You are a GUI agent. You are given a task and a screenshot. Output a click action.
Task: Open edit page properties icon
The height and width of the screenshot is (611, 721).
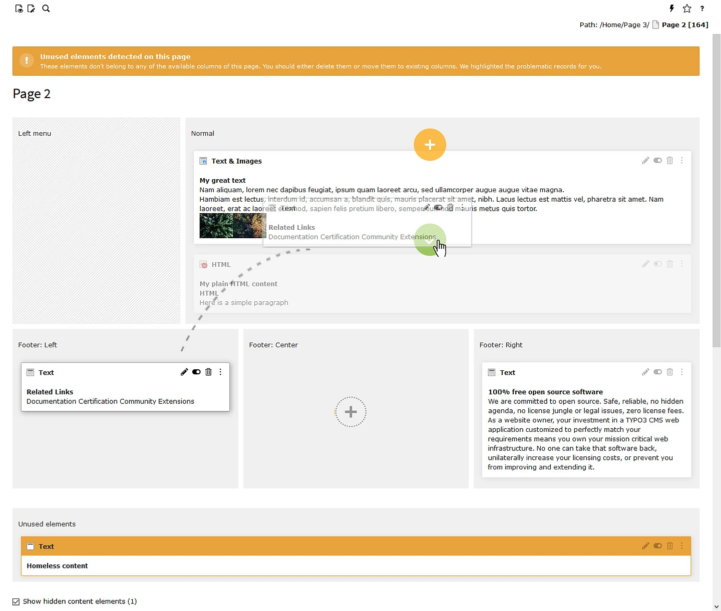pos(32,9)
